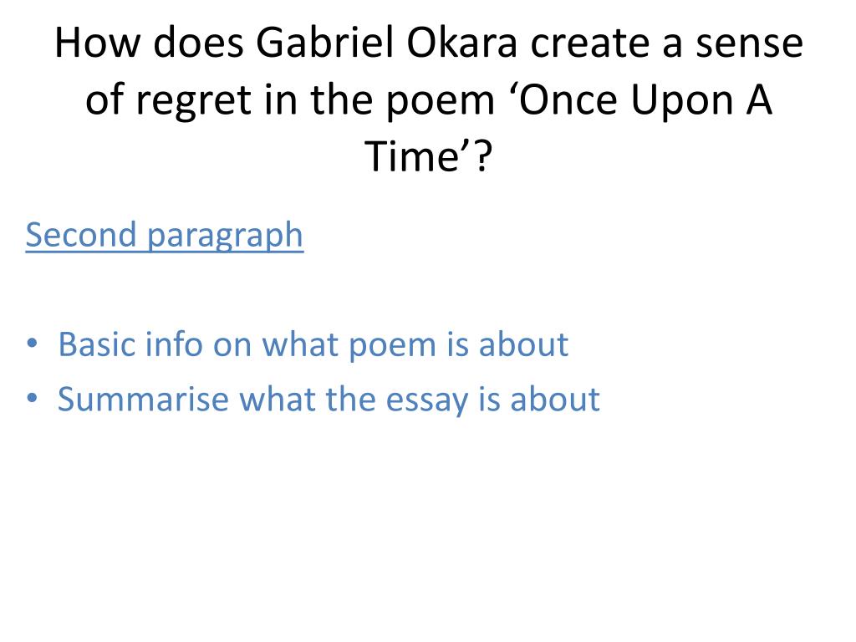856x642 pixels.
Task: Click the word 'paragraph' in the underlined heading
Action: [225, 237]
